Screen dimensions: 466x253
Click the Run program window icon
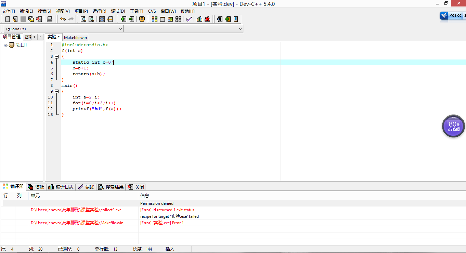(x=163, y=19)
